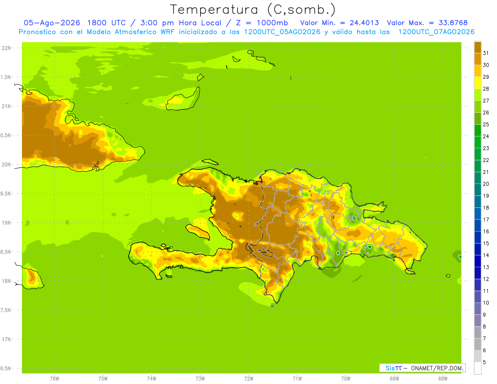Pick the legend band between 30 and 31
Screen dimensions: 497x384
(x=478, y=59)
